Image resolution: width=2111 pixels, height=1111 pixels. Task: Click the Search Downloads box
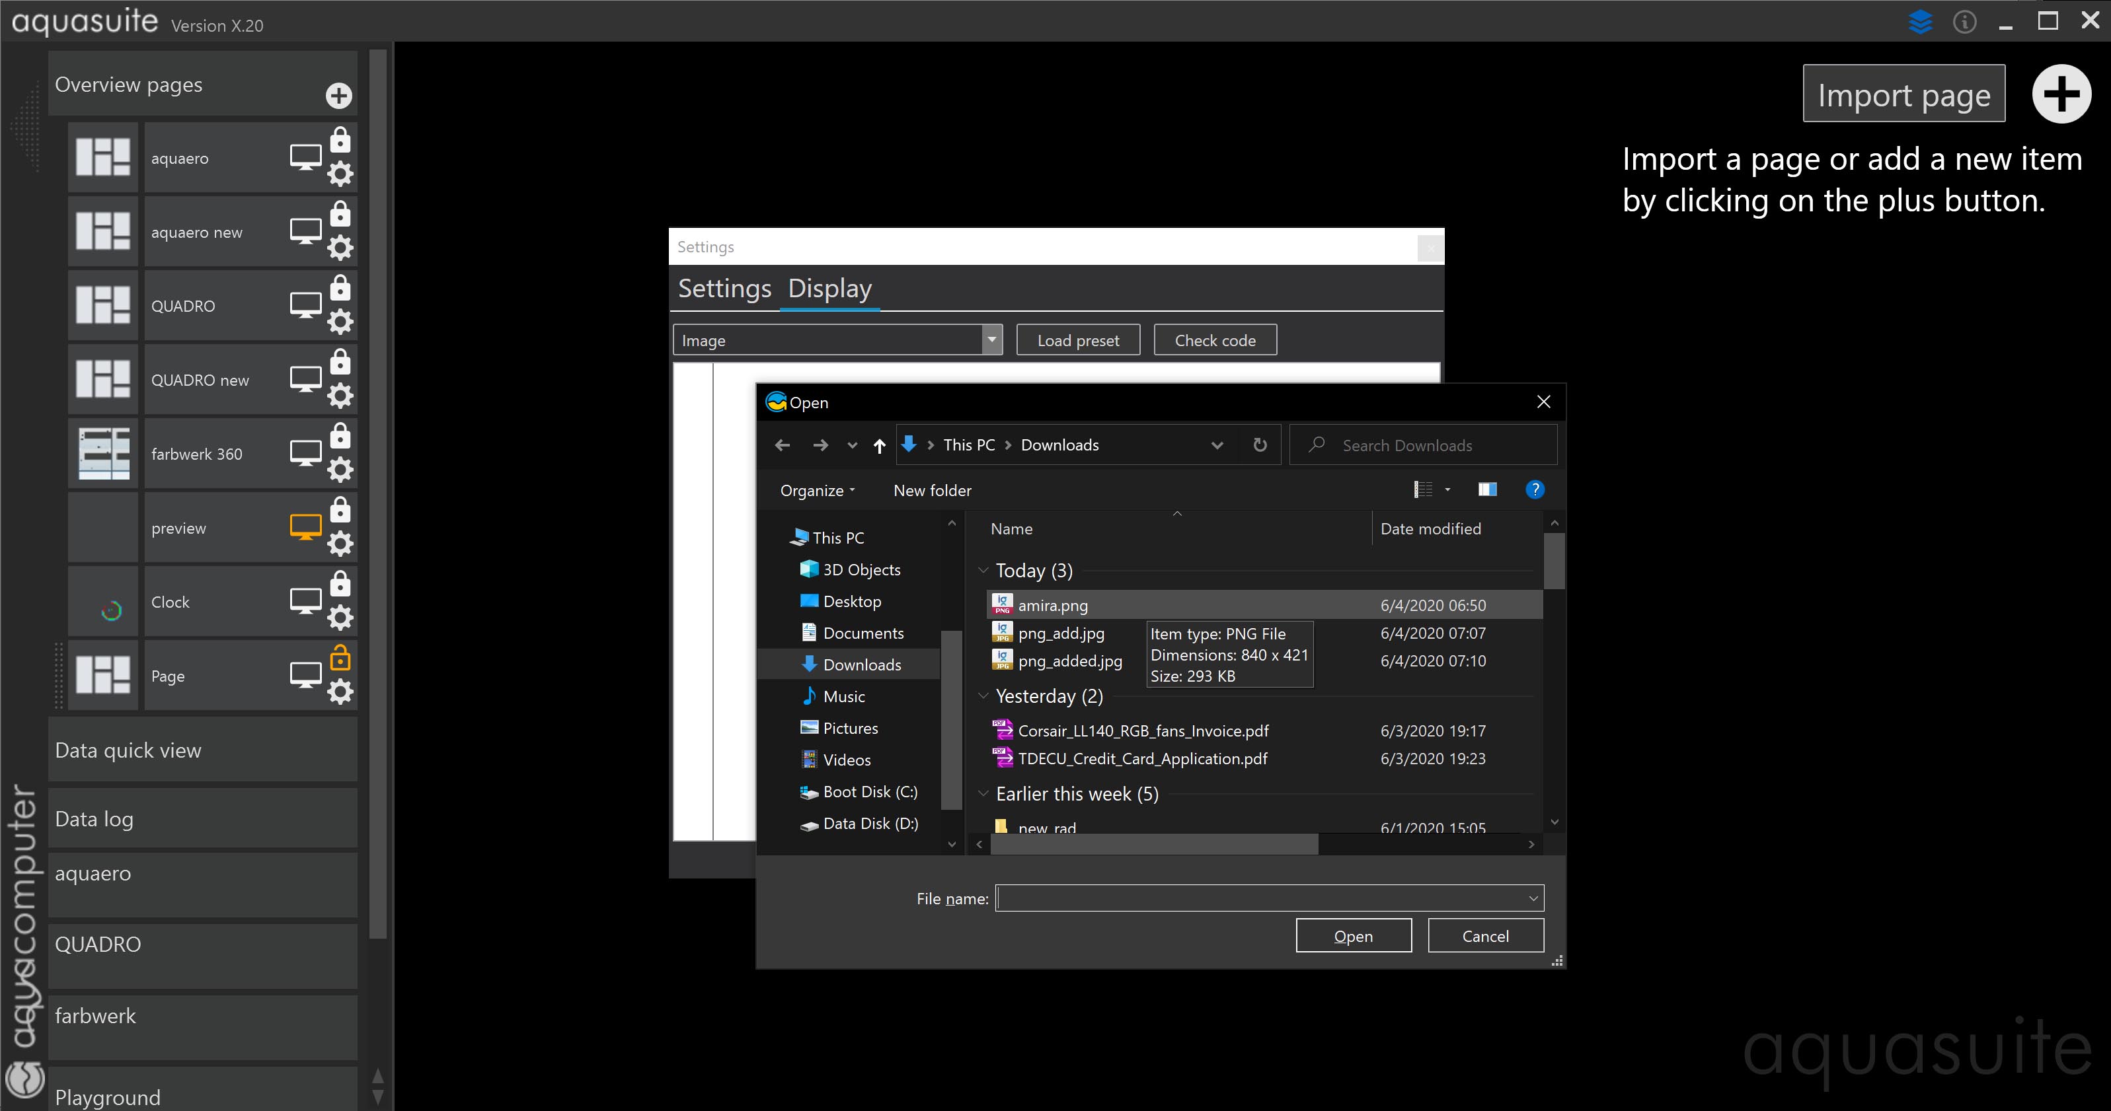1424,445
